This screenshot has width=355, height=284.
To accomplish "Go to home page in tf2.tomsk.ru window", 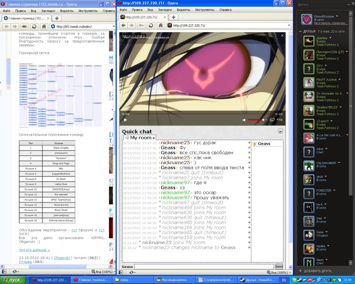I will click(x=44, y=27).
